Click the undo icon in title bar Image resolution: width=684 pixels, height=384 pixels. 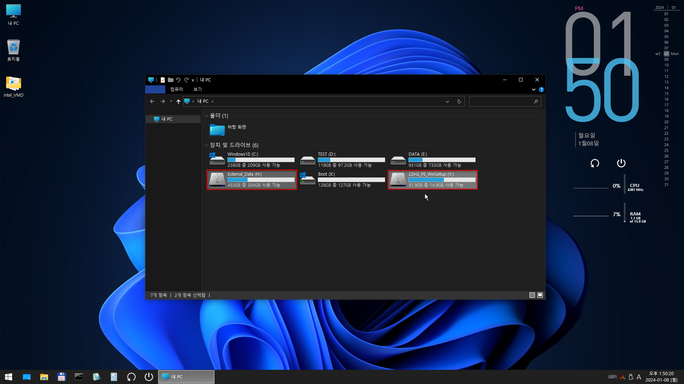(178, 80)
